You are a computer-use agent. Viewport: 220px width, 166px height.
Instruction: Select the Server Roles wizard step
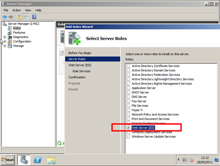pos(93,59)
